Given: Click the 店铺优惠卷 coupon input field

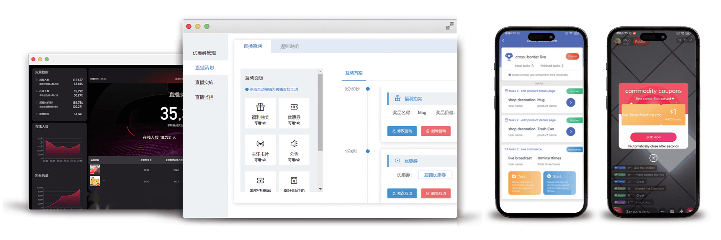Looking at the screenshot, I should (x=435, y=175).
